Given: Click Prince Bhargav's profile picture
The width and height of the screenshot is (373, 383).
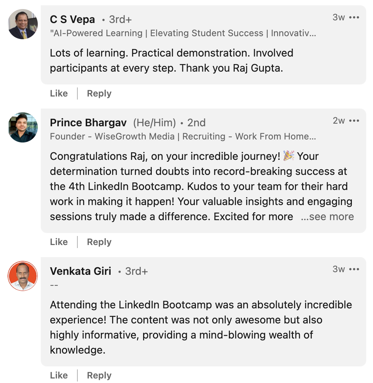Looking at the screenshot, I should pyautogui.click(x=23, y=127).
